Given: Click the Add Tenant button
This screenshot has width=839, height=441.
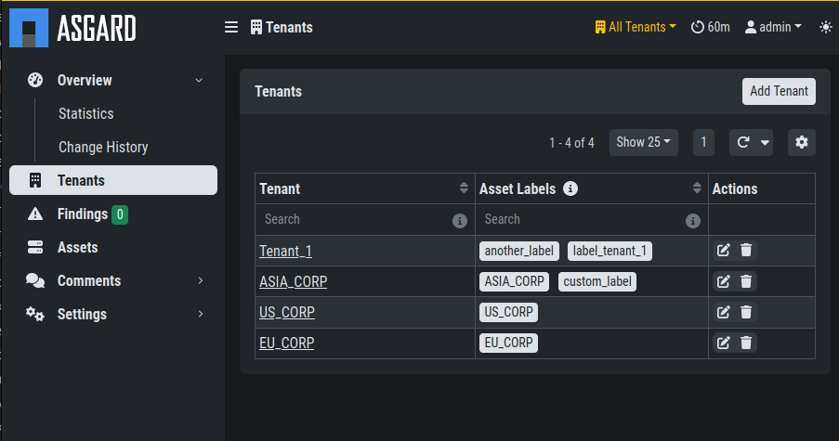Looking at the screenshot, I should click(779, 91).
